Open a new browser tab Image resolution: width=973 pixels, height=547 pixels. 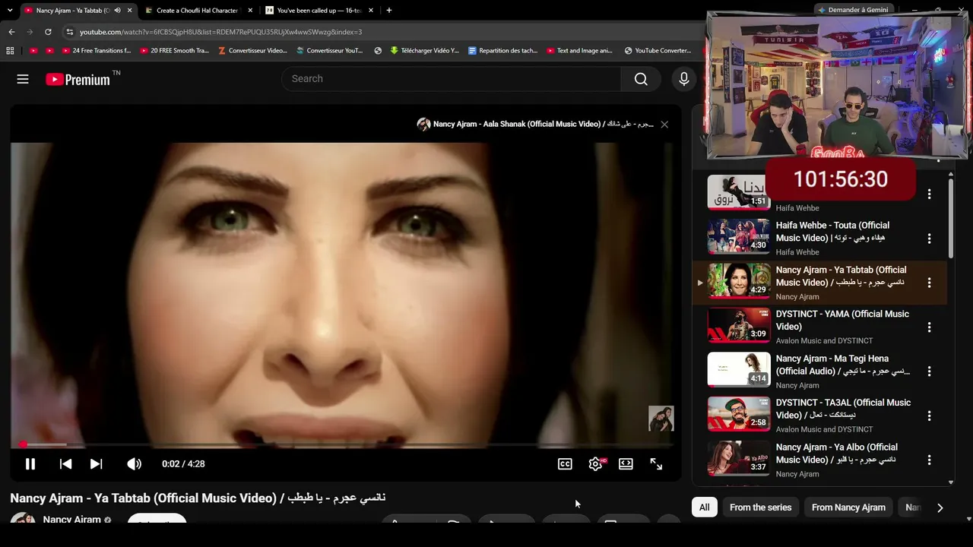(x=389, y=11)
